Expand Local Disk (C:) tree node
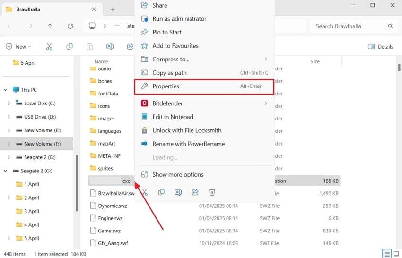The height and width of the screenshot is (258, 402). coord(9,103)
